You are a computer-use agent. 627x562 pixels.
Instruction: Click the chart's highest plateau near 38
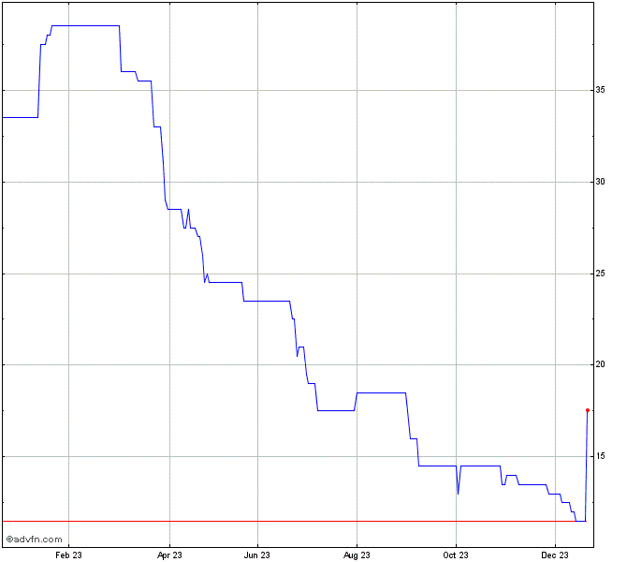click(x=84, y=25)
